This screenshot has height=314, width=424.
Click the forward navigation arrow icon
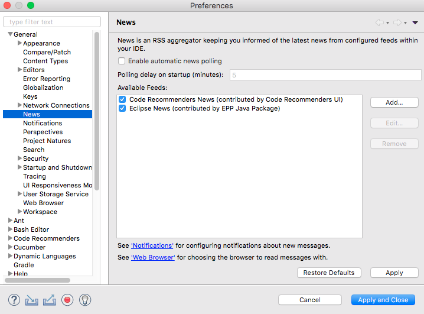[x=397, y=22]
